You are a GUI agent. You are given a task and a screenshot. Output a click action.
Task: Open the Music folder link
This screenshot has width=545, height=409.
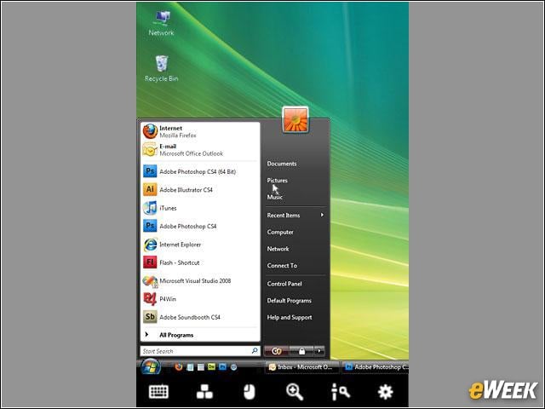pos(274,197)
